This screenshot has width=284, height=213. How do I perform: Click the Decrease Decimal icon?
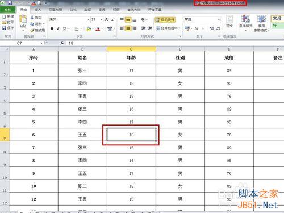pyautogui.click(x=218, y=28)
